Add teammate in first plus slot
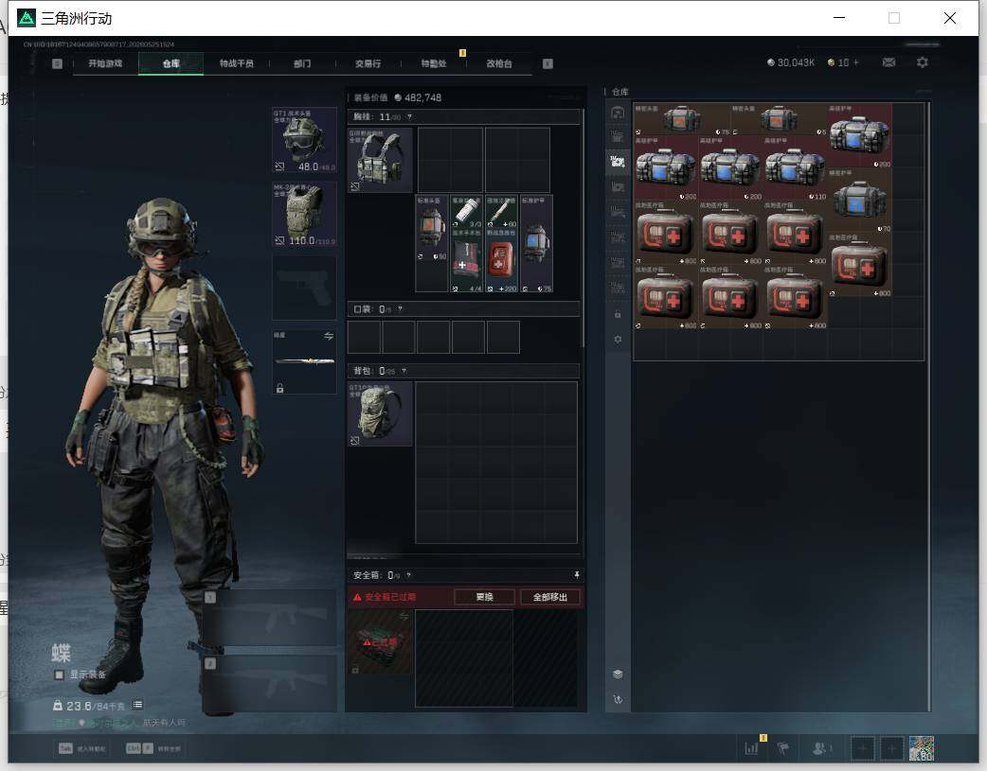The width and height of the screenshot is (987, 771). 862,748
